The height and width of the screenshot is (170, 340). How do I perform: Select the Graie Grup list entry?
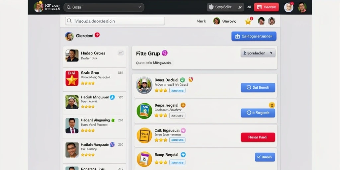[x=95, y=79]
